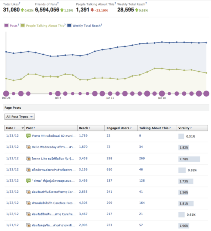Image resolution: width=211 pixels, height=231 pixels.
Task: Click the 1,391 People Talking figure
Action: [82, 10]
